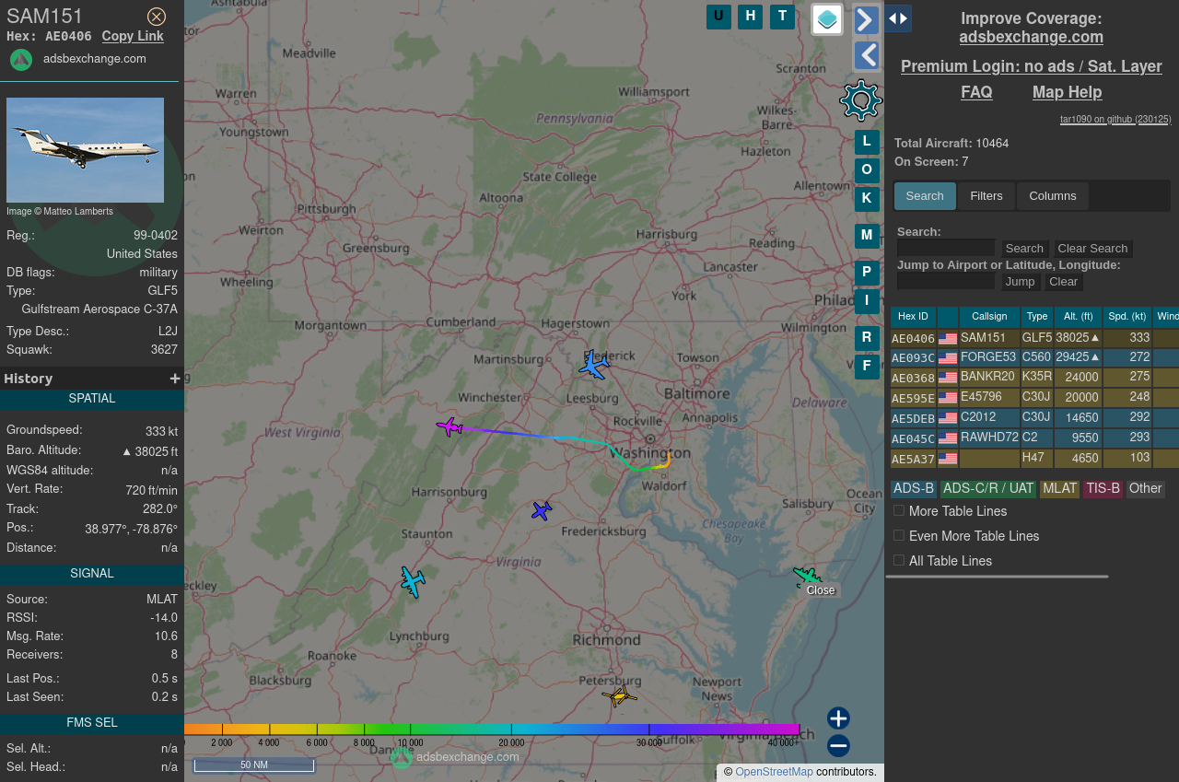
Task: Expand the History section plus icon
Action: pos(175,379)
